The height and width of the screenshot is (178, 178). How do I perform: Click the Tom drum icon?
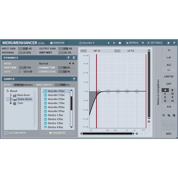pos(15,103)
